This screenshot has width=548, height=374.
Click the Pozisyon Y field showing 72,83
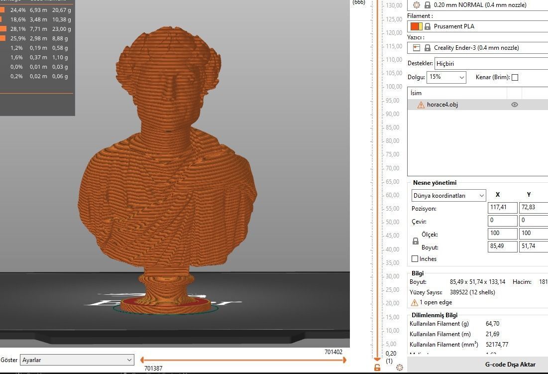(x=534, y=207)
